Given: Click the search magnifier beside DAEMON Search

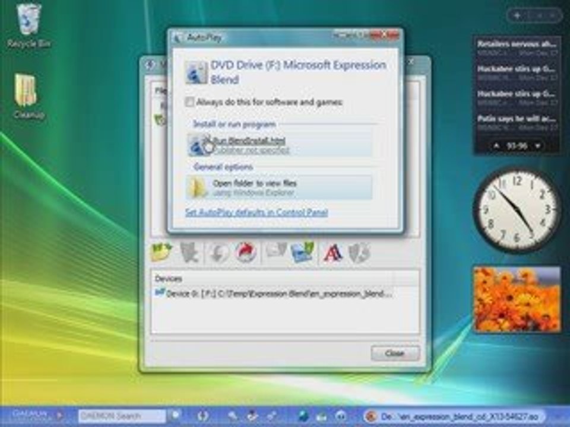Looking at the screenshot, I should tap(175, 415).
